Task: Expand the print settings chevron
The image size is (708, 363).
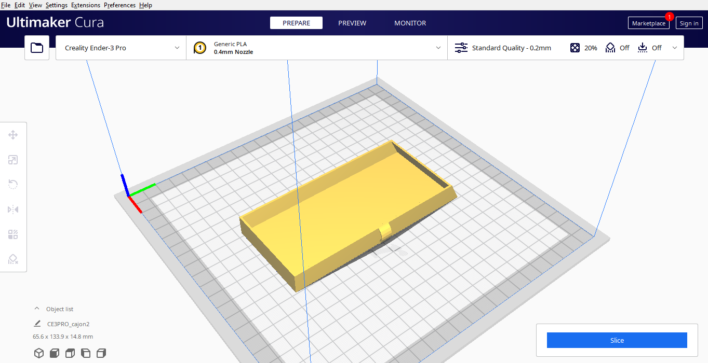Action: coord(674,47)
